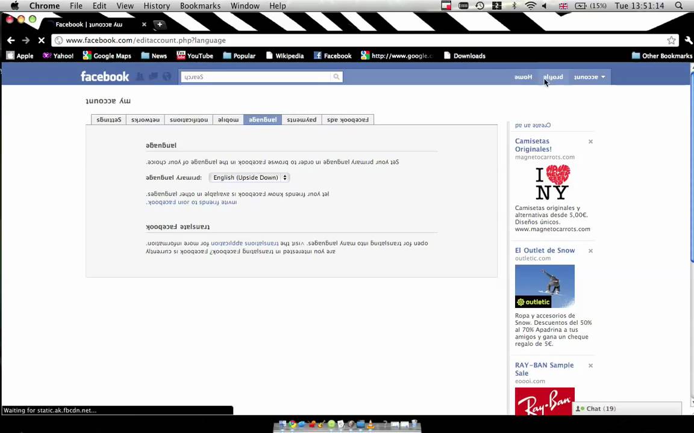This screenshot has height=433, width=694.
Task: Open the Chrome menu in the menu bar
Action: click(44, 6)
